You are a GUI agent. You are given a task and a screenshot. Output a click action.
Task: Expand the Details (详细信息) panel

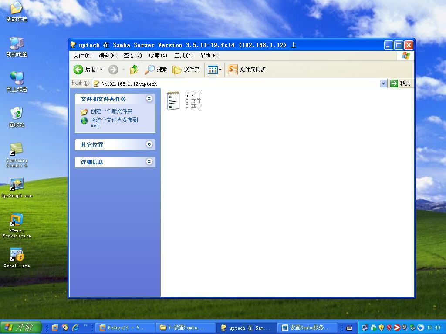pyautogui.click(x=149, y=162)
